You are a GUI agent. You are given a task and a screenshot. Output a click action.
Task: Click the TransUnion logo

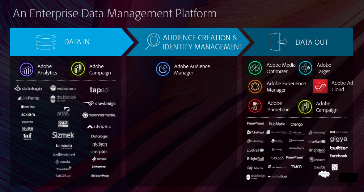(64, 169)
